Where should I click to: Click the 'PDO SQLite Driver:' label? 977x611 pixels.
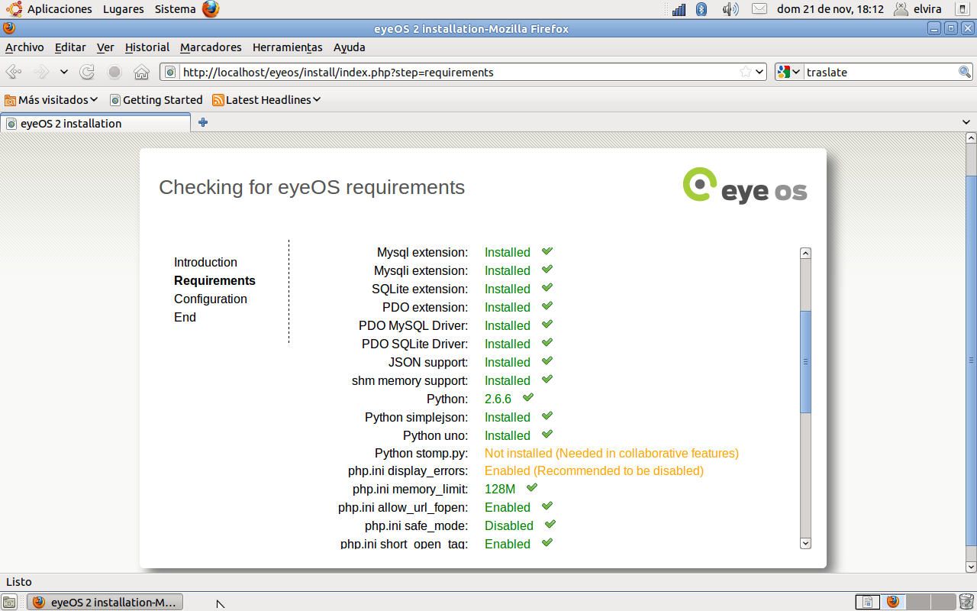(x=415, y=344)
